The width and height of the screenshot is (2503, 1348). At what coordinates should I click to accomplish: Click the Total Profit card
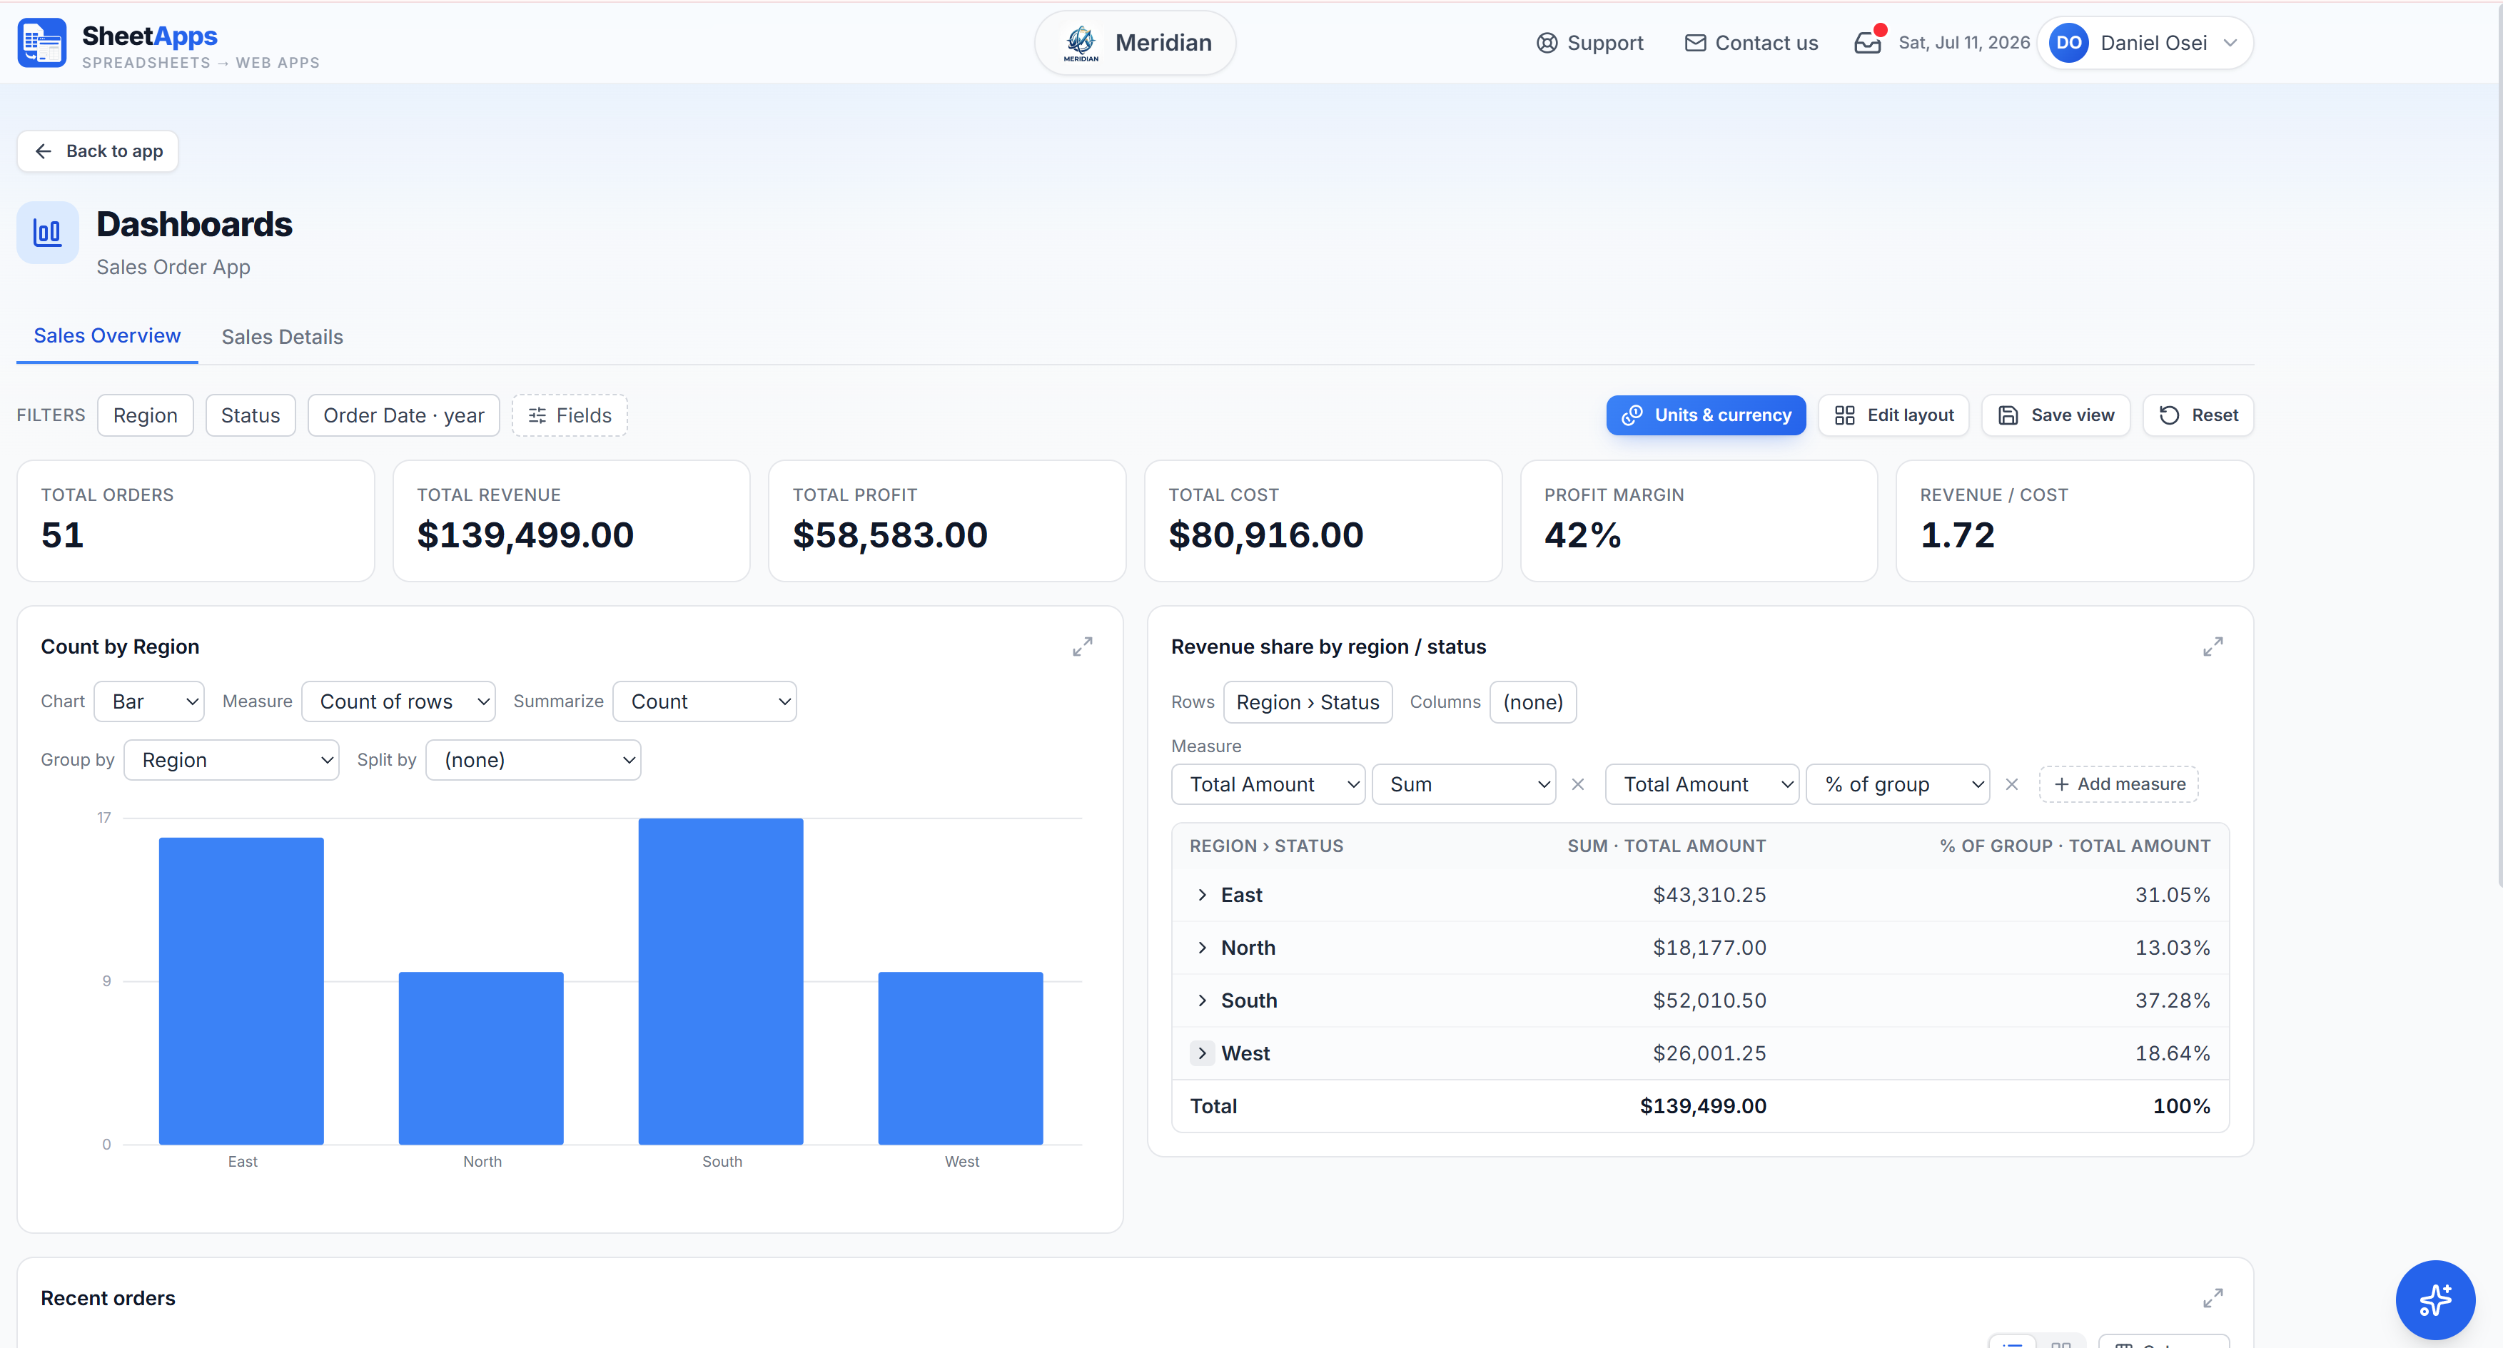click(947, 522)
